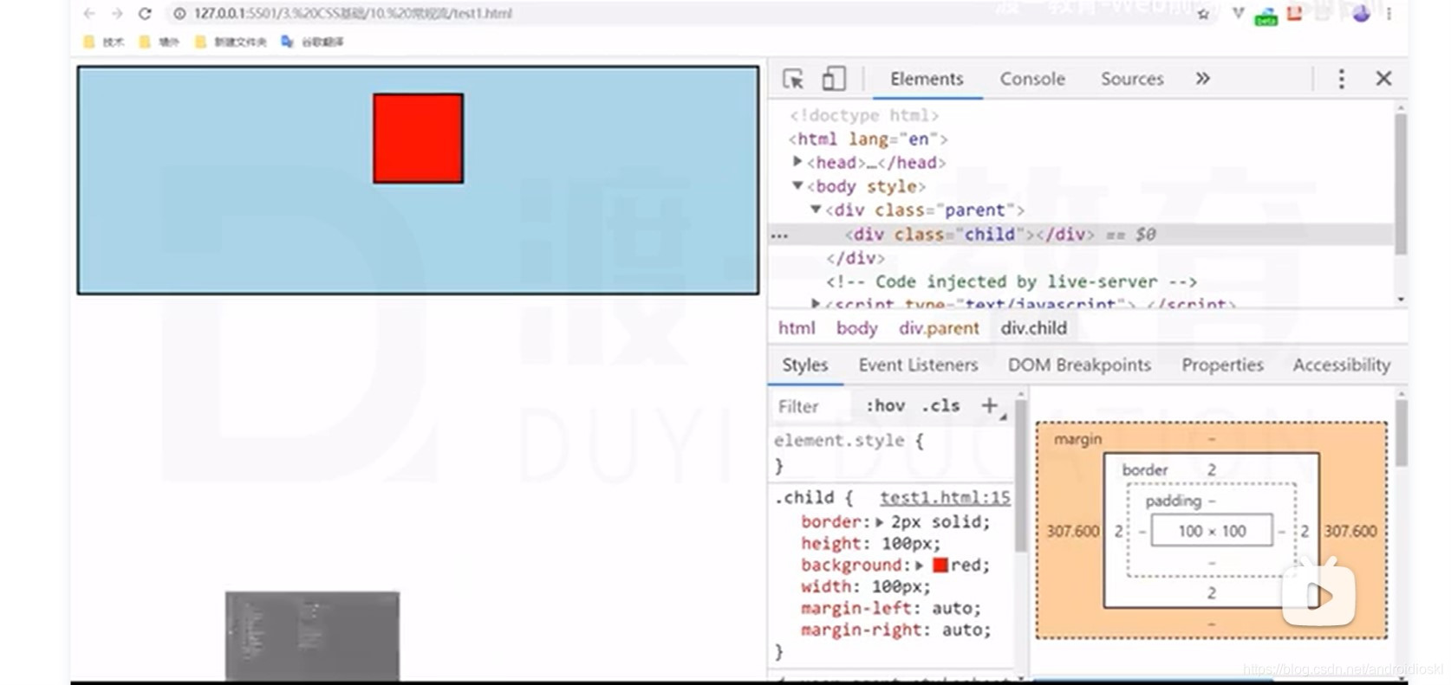
Task: Select div.child in the breadcrumb bar
Action: pos(1033,328)
